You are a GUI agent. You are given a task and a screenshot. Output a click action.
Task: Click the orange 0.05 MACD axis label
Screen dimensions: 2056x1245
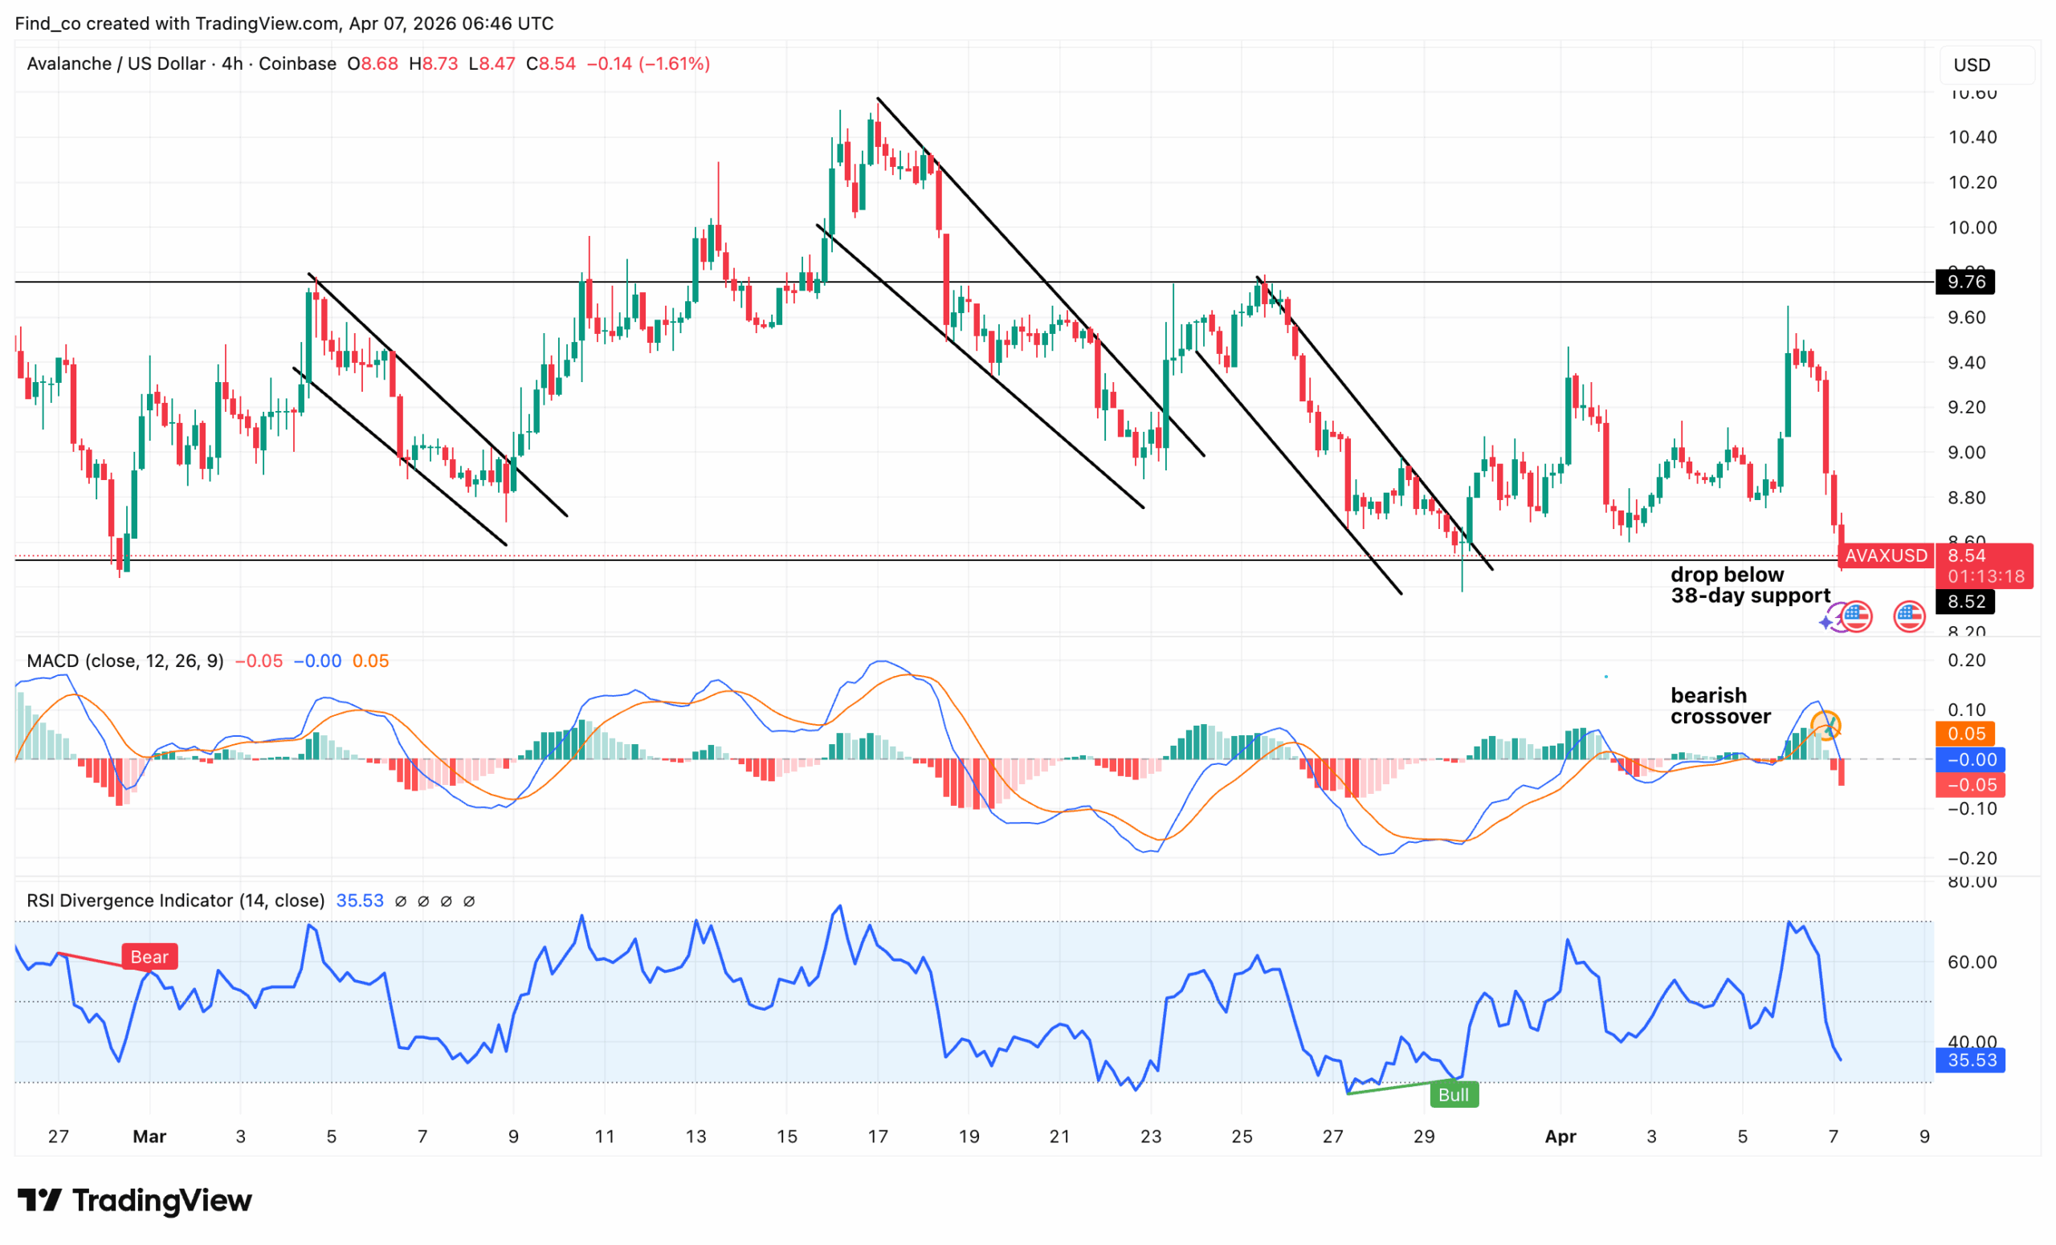point(1965,734)
